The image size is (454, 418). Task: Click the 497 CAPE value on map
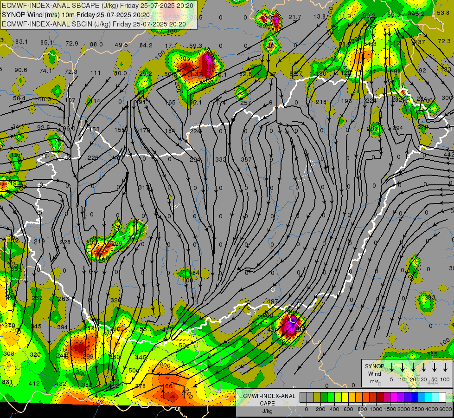272,301
